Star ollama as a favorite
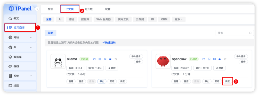Screen dimensions: 258x95 point(116,59)
